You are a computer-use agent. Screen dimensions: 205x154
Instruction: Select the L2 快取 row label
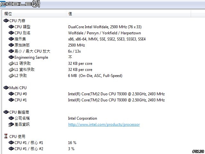click(20, 76)
